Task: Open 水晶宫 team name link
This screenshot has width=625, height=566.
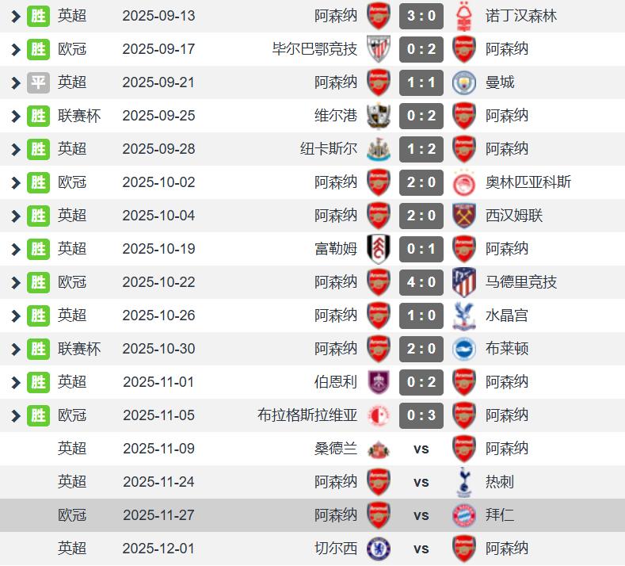Action: 506,316
